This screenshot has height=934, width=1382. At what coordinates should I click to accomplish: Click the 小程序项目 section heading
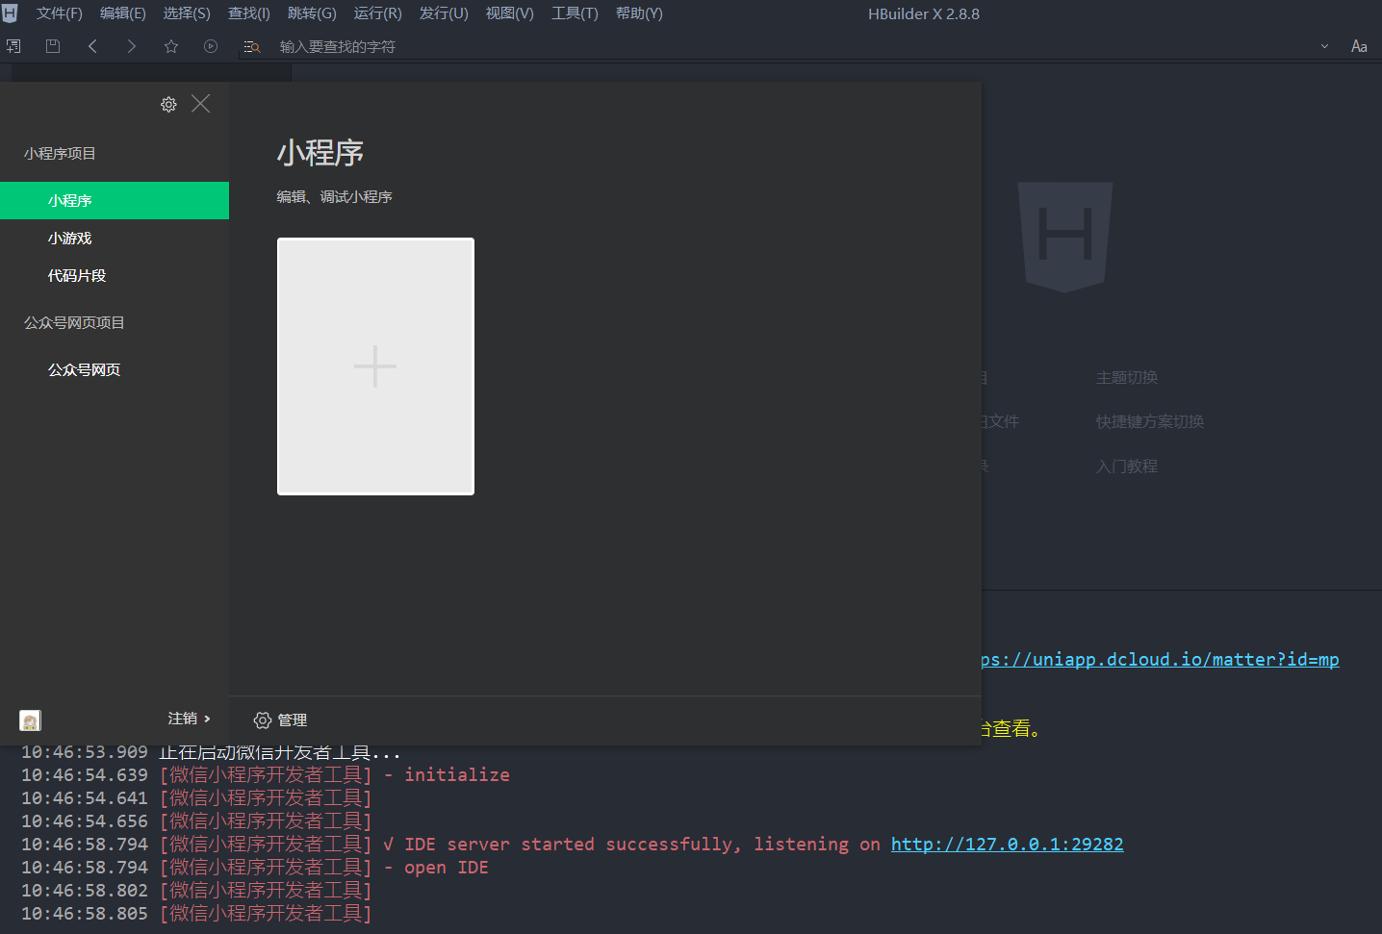[60, 153]
